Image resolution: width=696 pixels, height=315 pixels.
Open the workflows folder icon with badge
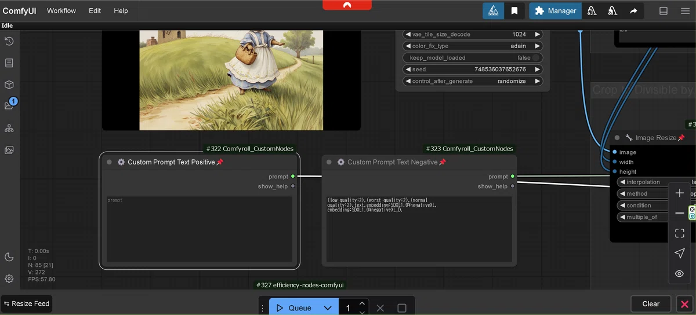tap(9, 105)
